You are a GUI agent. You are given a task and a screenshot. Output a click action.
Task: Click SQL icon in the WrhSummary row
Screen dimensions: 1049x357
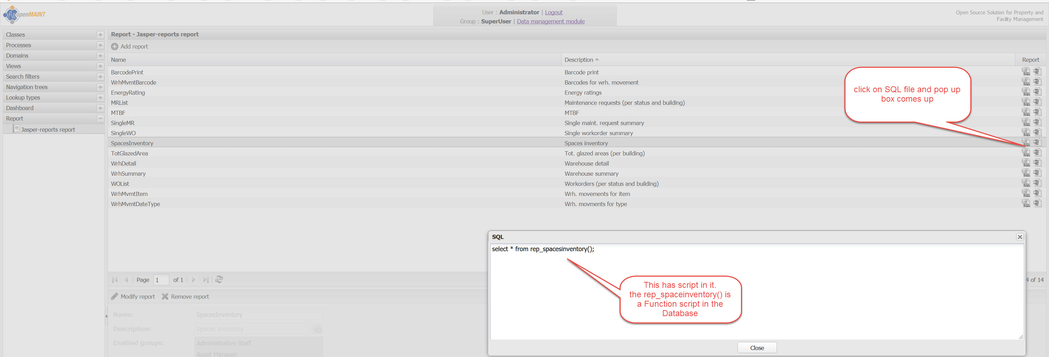pos(1025,173)
